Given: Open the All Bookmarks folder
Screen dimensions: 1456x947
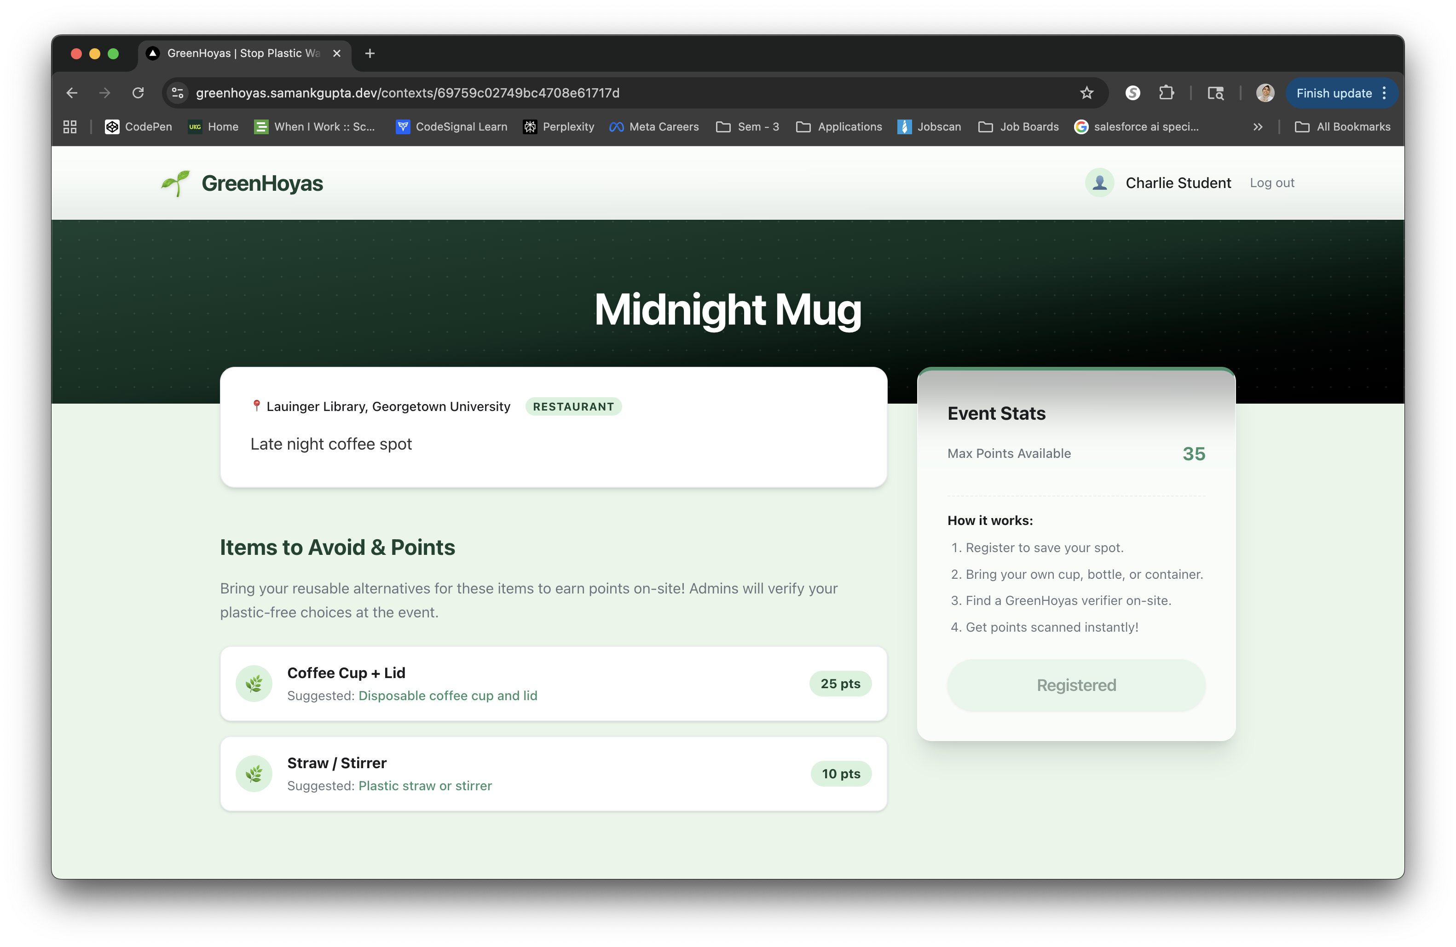Looking at the screenshot, I should [1343, 126].
